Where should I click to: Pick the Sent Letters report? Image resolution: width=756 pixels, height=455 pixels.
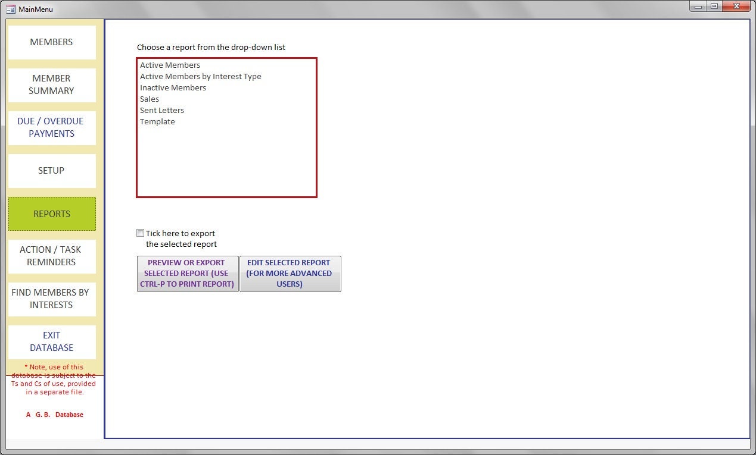(161, 110)
